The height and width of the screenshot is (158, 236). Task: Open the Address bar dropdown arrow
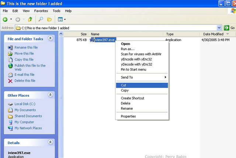click(219, 28)
